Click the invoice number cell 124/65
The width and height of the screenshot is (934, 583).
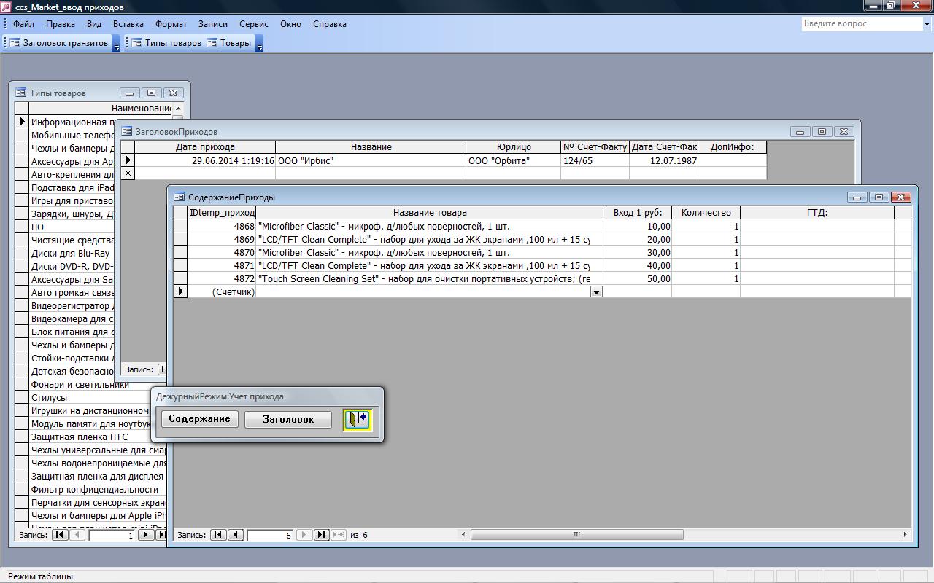[x=595, y=161]
